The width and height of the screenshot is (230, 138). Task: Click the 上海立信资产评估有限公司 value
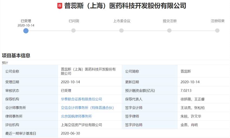pos(81,125)
